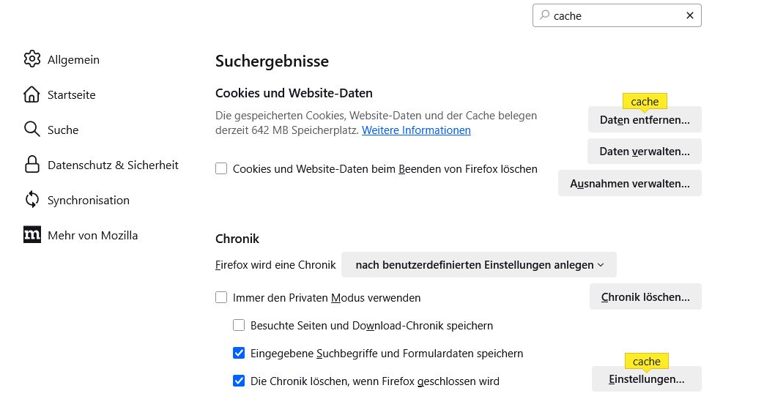Click the search field magnifier icon
764x418 pixels.
pos(544,15)
